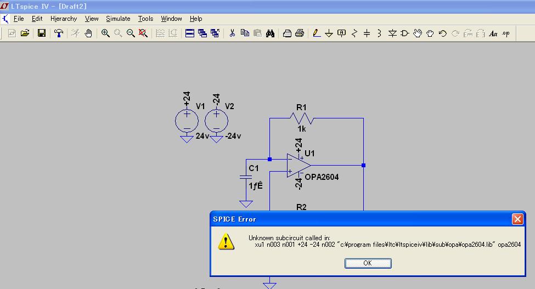535x289 pixels.
Task: Dismiss SPICE Error with the OK button
Action: click(368, 263)
